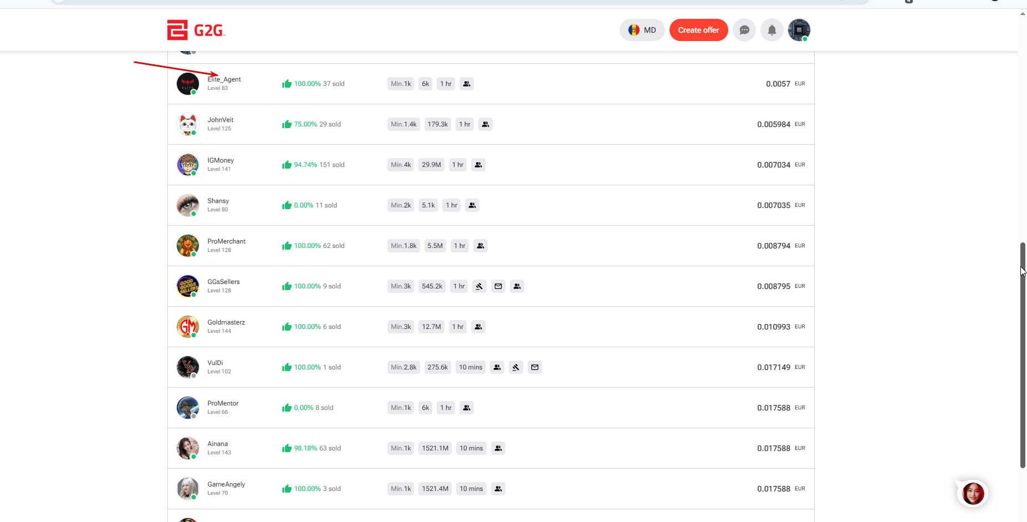Click the 1521.1M stock tag
1027x522 pixels.
tap(435, 448)
